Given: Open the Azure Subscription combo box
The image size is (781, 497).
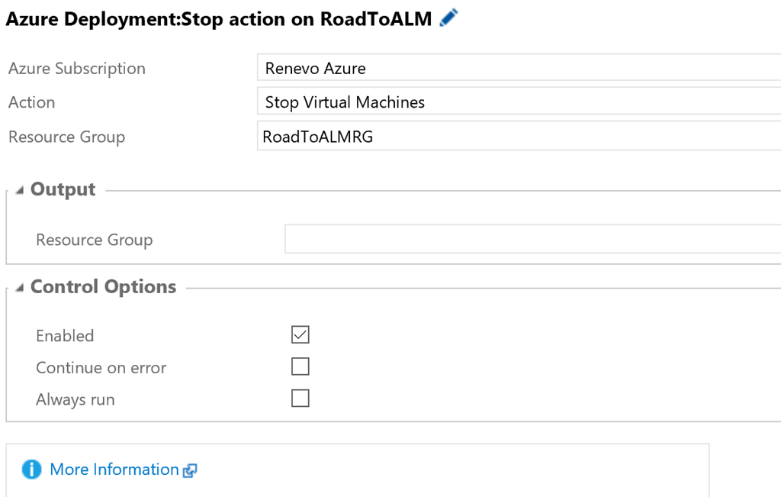Looking at the screenshot, I should tap(519, 68).
